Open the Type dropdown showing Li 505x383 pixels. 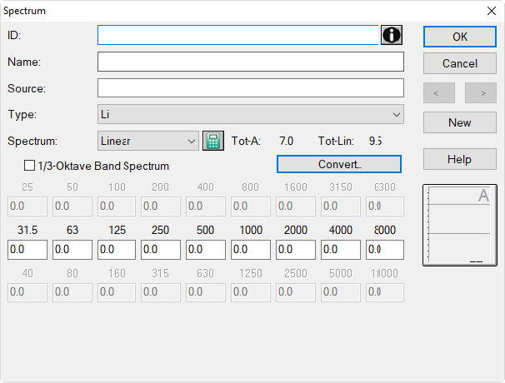pos(251,114)
